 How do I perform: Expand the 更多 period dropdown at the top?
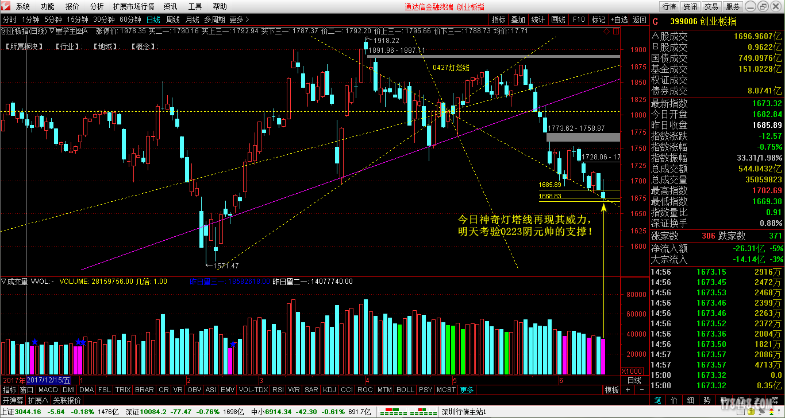(x=240, y=19)
